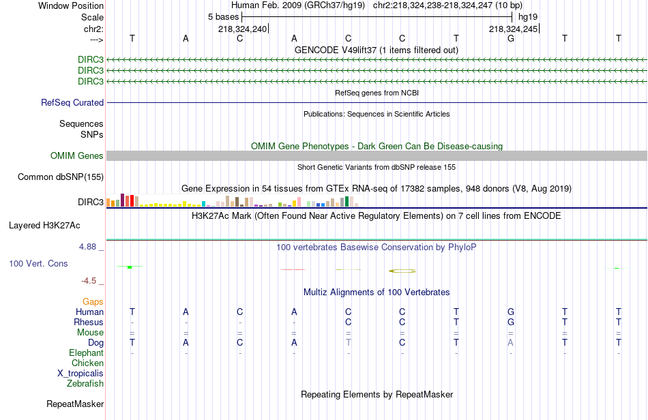This screenshot has width=648, height=420.
Task: Click the 'H3K27Ac Mark' ENCODE track title
Action: coord(377,215)
